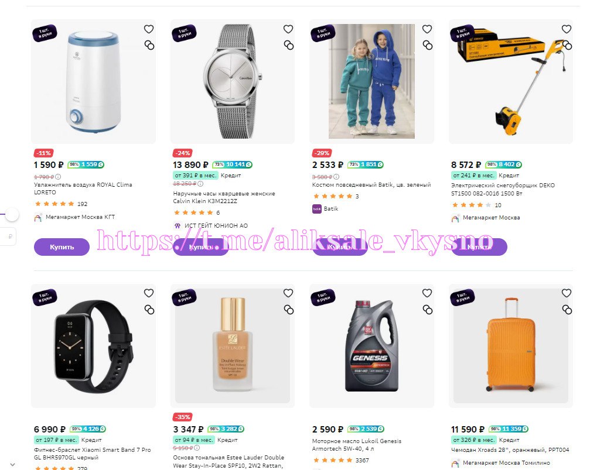Click the ruble price input field at left
The image size is (590, 470).
tap(8, 236)
